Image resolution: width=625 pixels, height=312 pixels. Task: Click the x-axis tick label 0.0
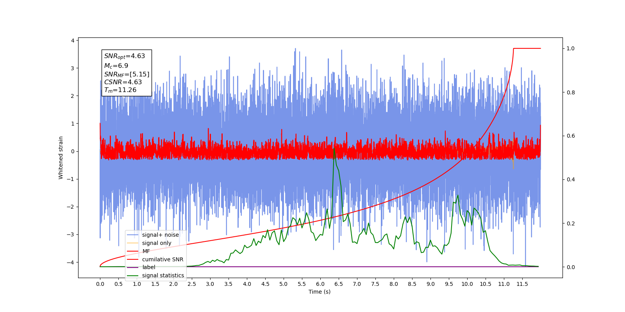[100, 284]
